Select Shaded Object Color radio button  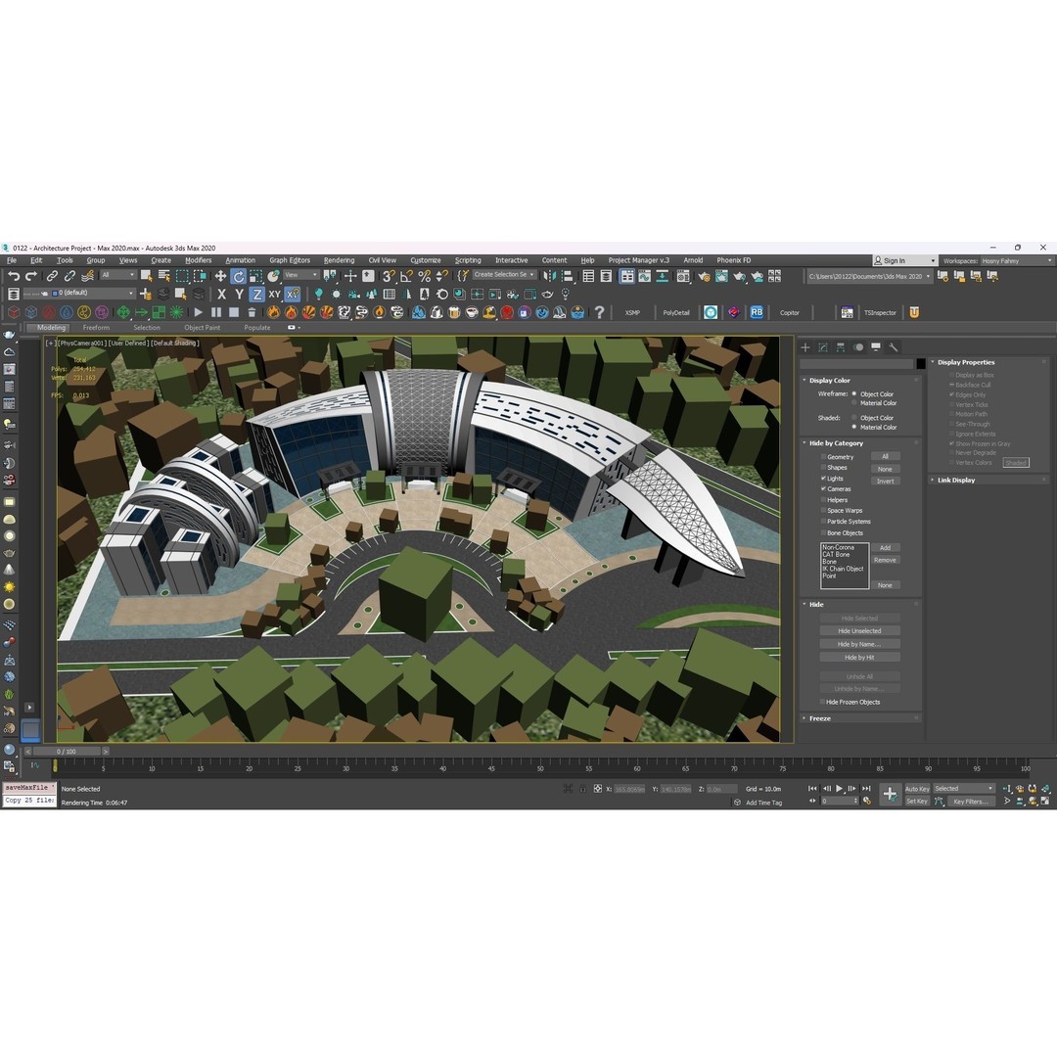pos(854,417)
